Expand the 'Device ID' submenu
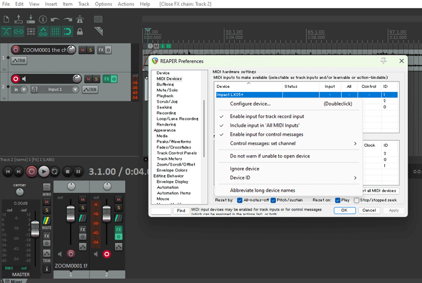Viewport: 422px width, 283px height. tap(288, 177)
